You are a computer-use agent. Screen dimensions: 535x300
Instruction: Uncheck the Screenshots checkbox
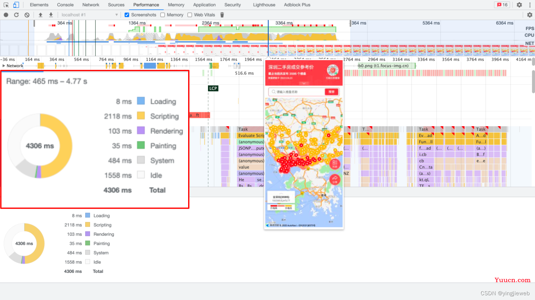[x=127, y=15]
